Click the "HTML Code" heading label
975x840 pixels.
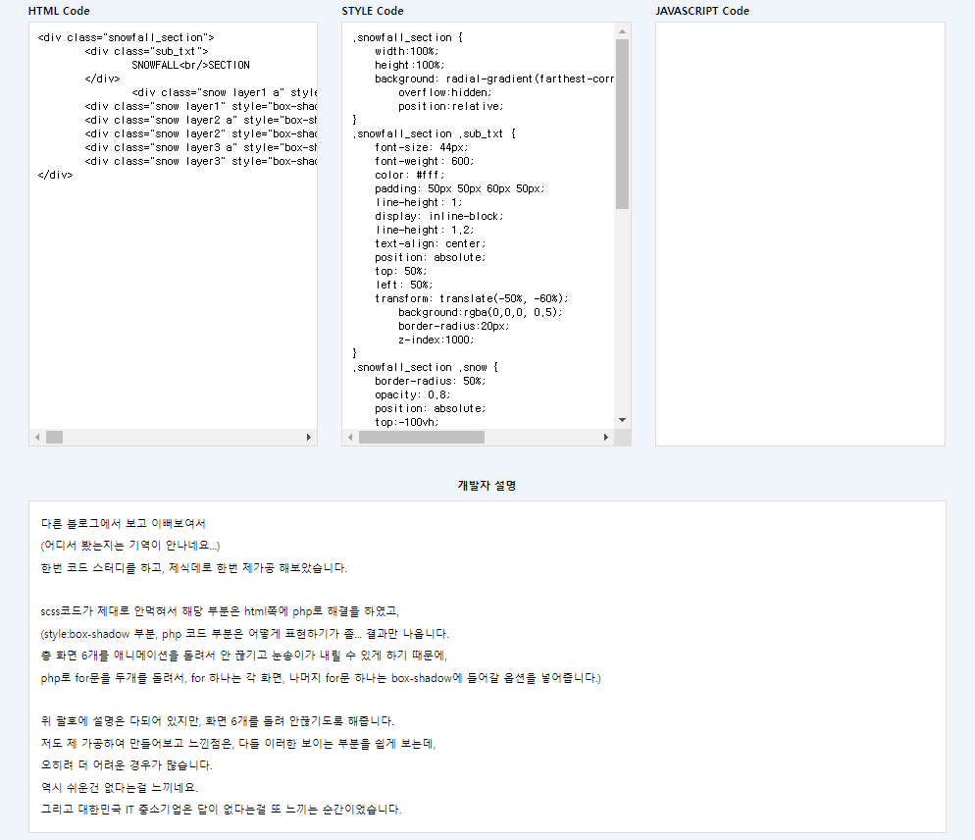(59, 11)
